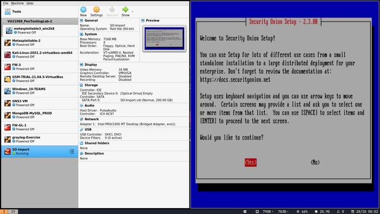This screenshot has width=380, height=214.
Task: Select Windows_10-TEAMS VM icon
Action: [8, 91]
